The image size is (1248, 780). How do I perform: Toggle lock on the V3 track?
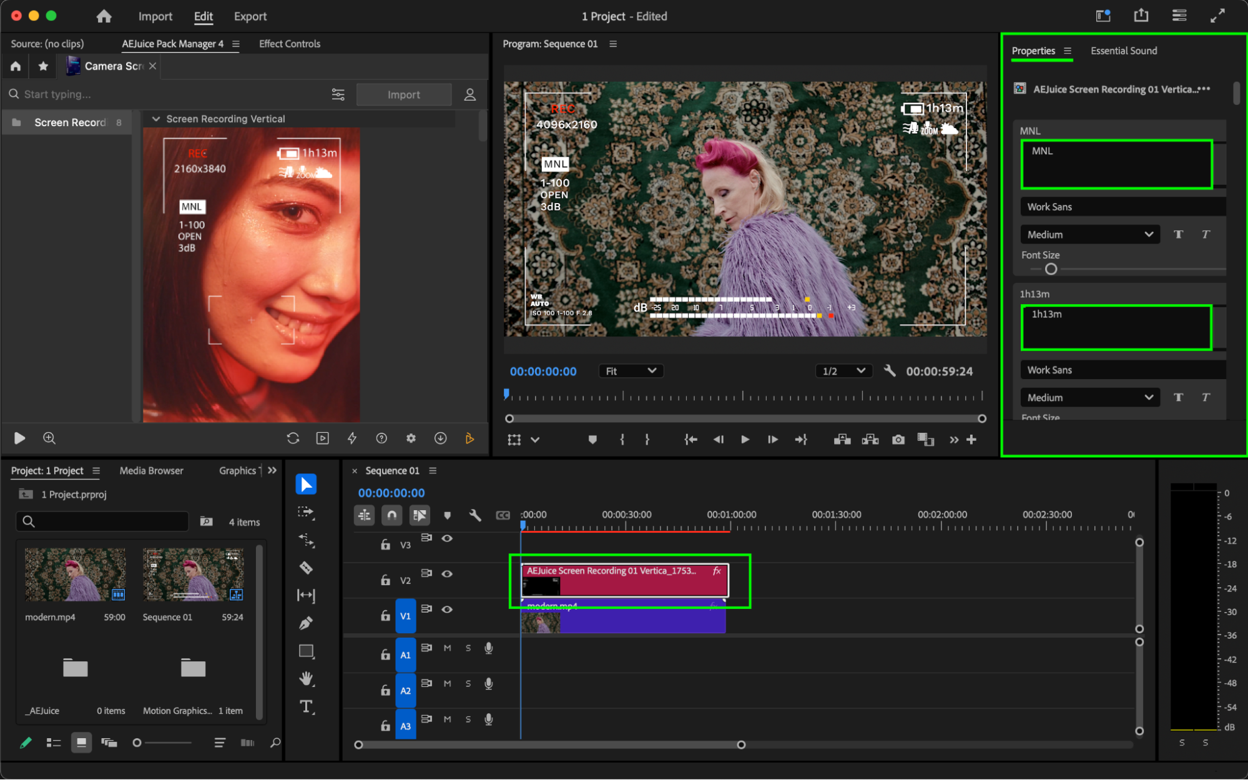coord(385,545)
